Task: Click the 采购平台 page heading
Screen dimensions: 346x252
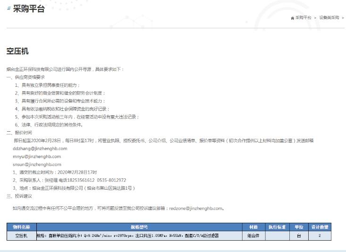Action: click(x=28, y=8)
